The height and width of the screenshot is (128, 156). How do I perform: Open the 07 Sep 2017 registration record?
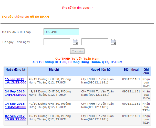[15, 118]
